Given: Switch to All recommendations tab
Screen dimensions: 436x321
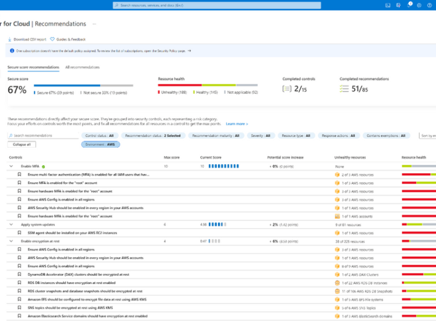Looking at the screenshot, I should coord(82,67).
